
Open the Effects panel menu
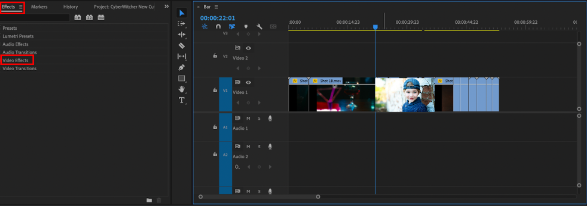(20, 7)
